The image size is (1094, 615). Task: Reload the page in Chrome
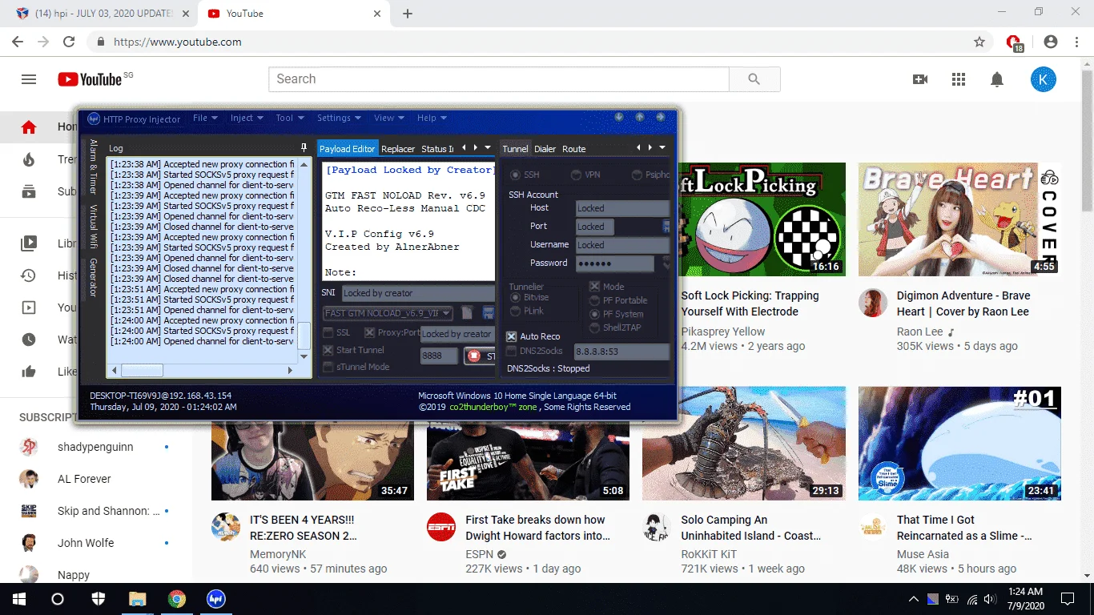point(69,42)
